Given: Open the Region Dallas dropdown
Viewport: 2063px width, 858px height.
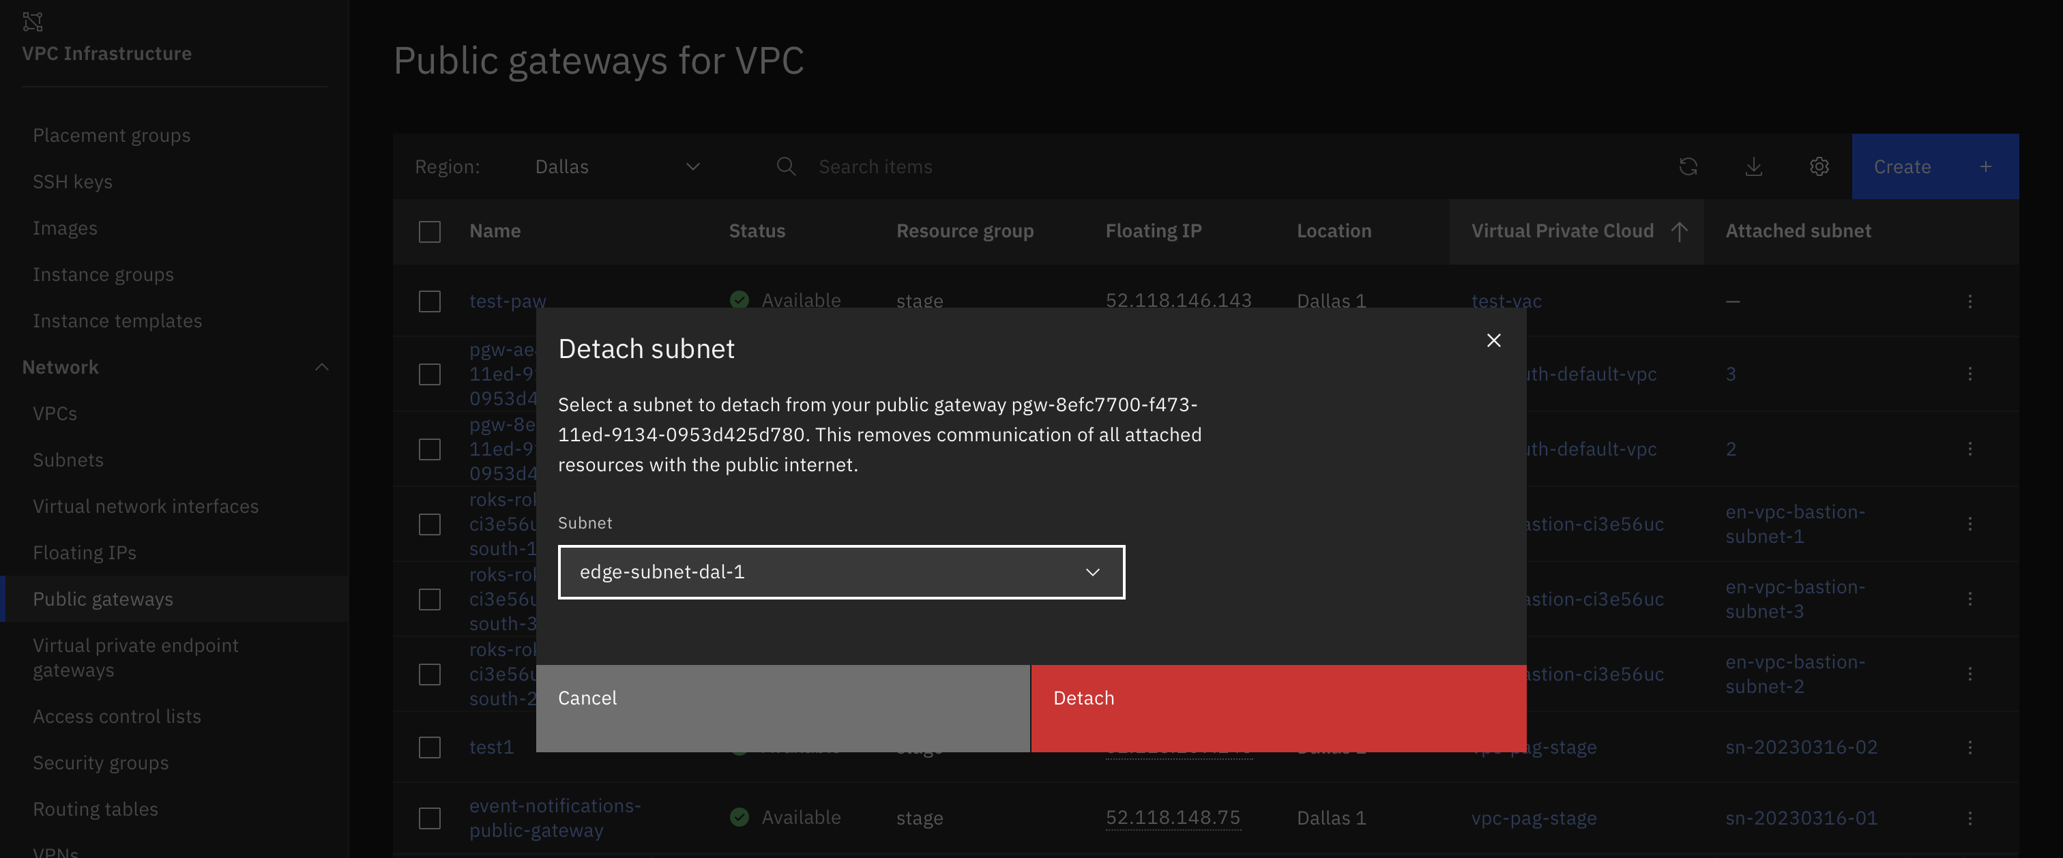Looking at the screenshot, I should click(x=617, y=166).
